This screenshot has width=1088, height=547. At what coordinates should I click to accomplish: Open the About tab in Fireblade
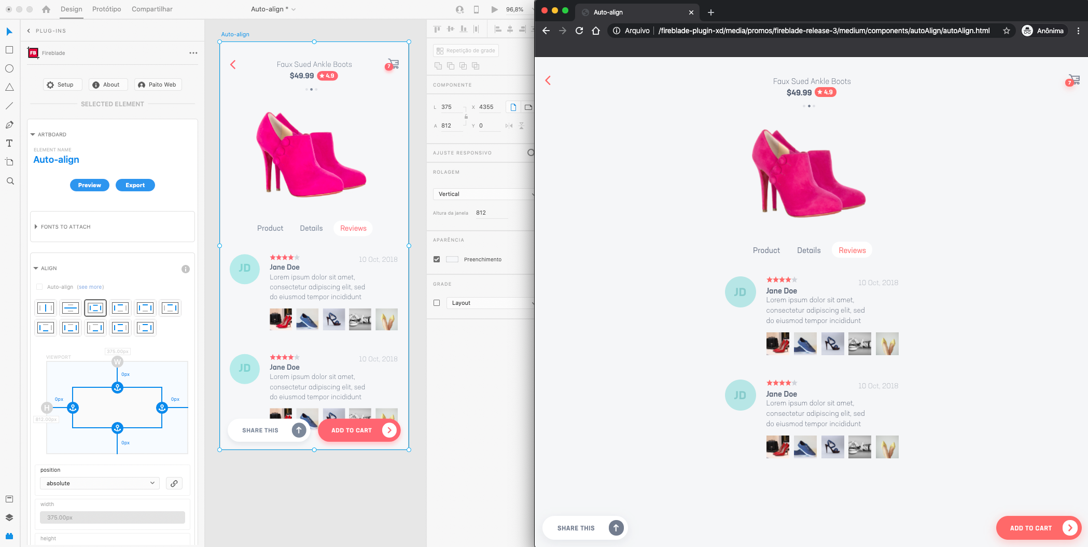point(108,85)
